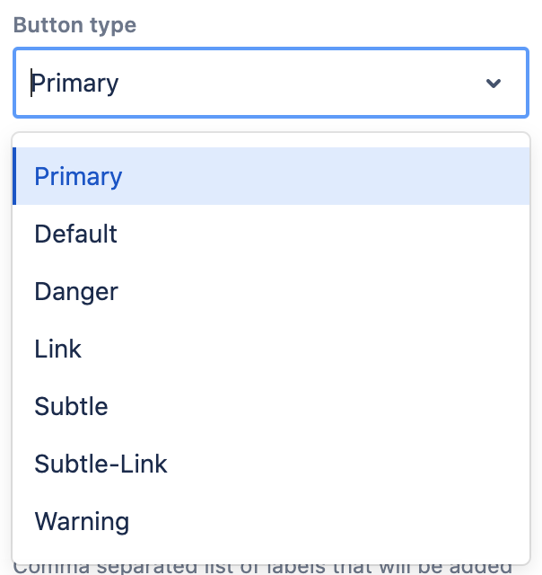Set button type to Danger

pos(75,291)
